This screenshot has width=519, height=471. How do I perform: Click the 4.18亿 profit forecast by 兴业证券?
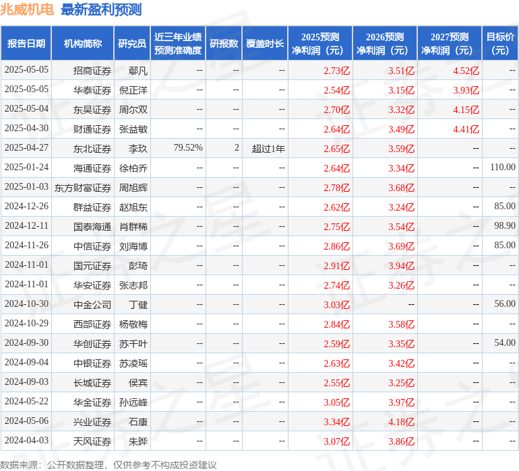tap(401, 422)
